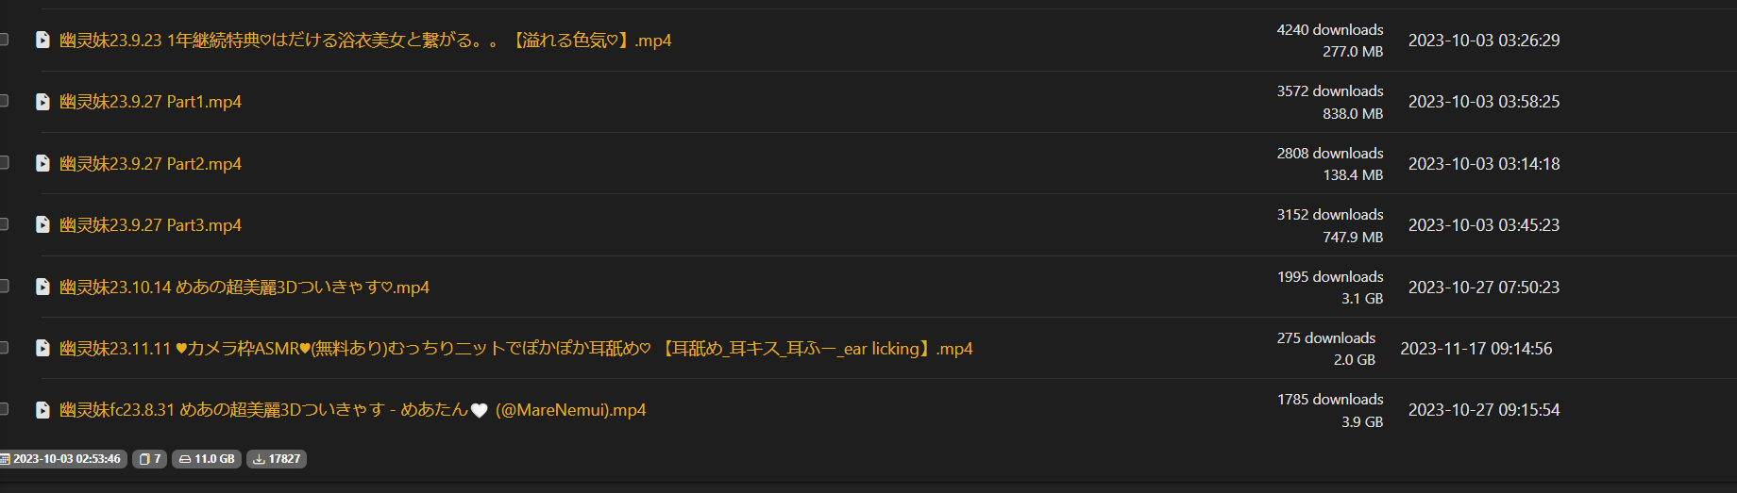Click video file icon beside 23.9.27 Part2.mp4
Image resolution: width=1737 pixels, height=493 pixels.
coord(42,163)
